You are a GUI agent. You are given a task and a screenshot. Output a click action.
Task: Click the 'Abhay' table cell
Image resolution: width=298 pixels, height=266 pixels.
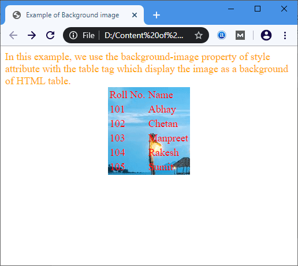pyautogui.click(x=162, y=109)
